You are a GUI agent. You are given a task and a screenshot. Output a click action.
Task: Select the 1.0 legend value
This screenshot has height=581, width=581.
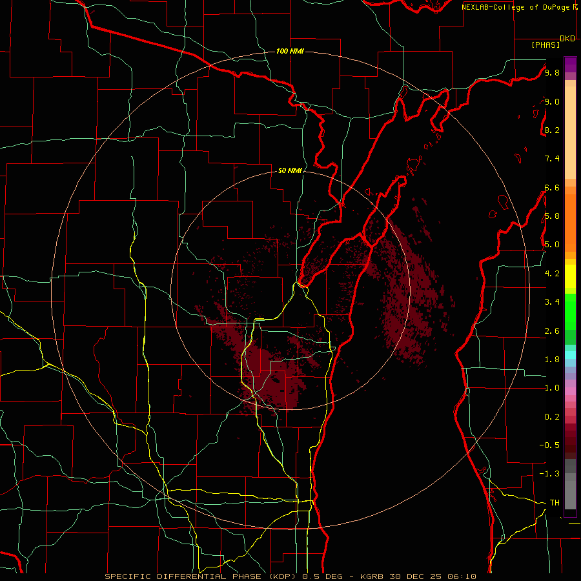552,388
